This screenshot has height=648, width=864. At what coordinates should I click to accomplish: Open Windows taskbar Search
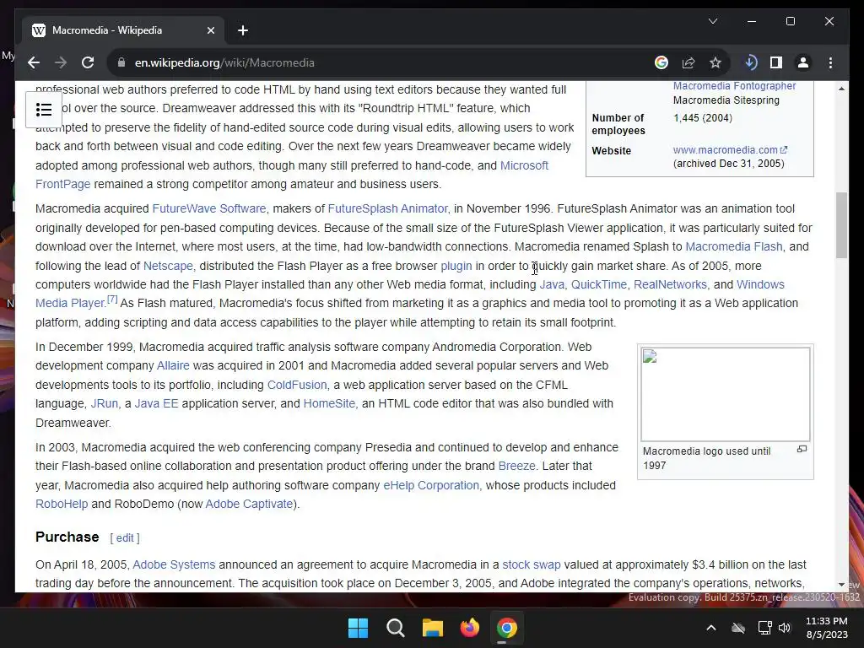(395, 628)
